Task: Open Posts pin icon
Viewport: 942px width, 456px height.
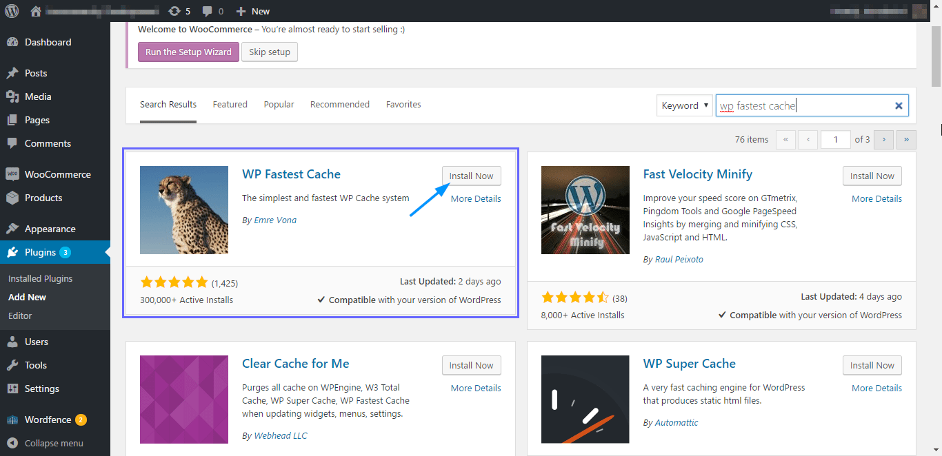Action: coord(12,73)
